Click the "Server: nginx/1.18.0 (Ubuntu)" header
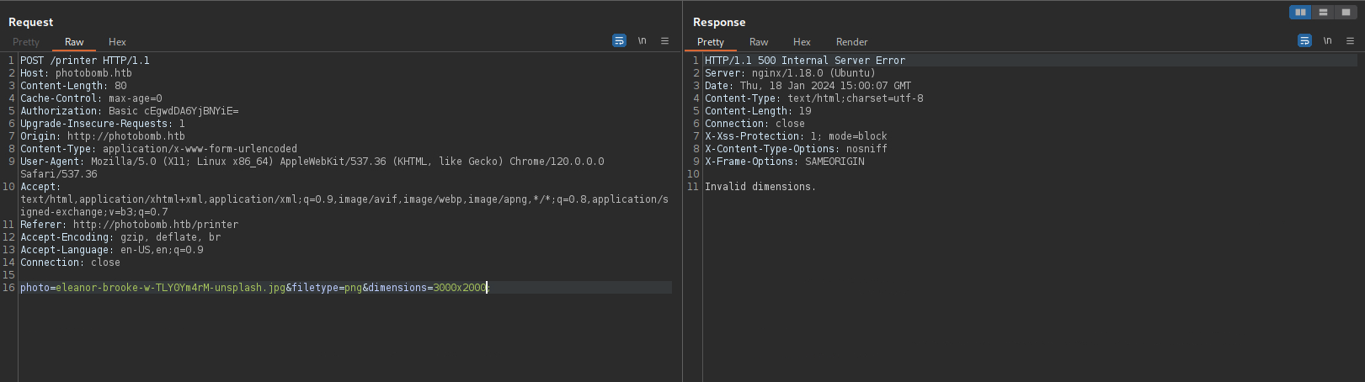Image resolution: width=1365 pixels, height=382 pixels. point(790,73)
